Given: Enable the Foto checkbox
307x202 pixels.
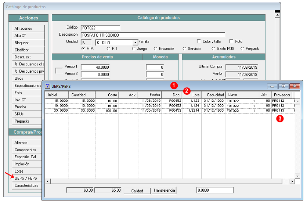Looking at the screenshot, I should (231, 41).
